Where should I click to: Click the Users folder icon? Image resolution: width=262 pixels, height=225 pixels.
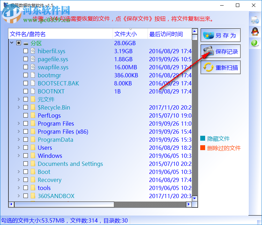tap(33, 147)
